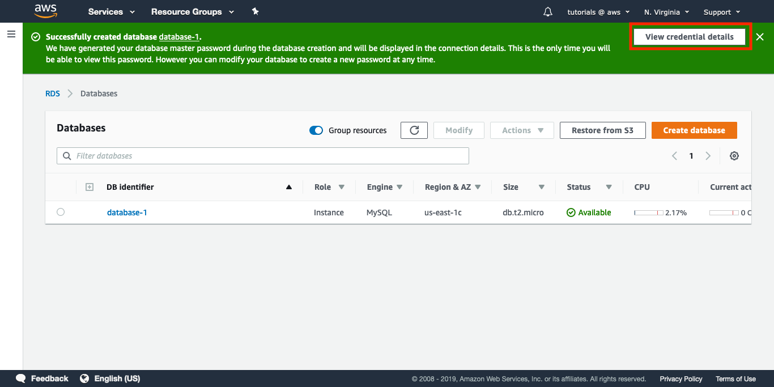This screenshot has width=774, height=387.
Task: Dismiss the green success banner
Action: 760,37
